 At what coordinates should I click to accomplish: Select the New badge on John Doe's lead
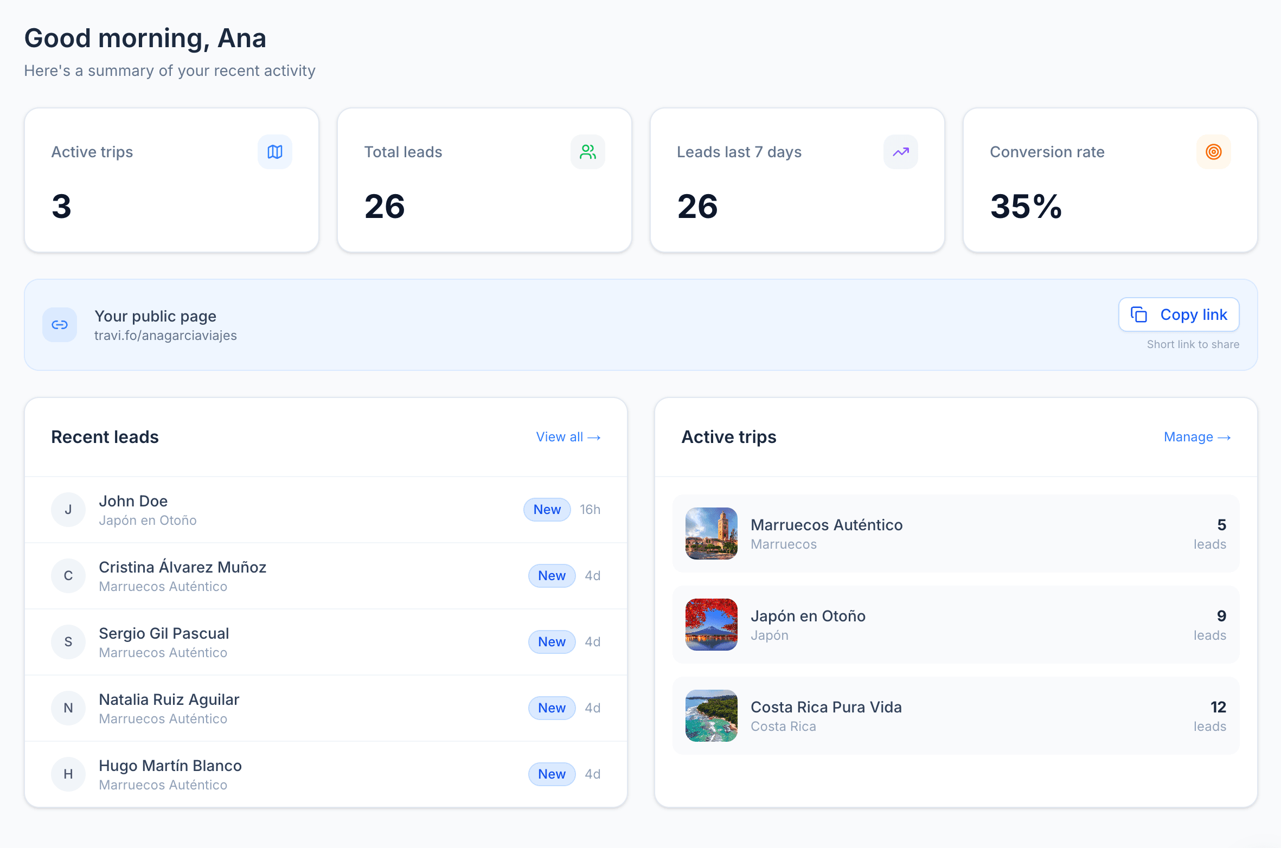(547, 509)
